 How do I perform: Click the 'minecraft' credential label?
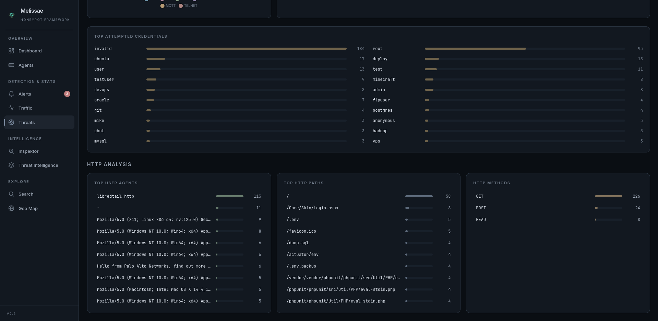384,79
